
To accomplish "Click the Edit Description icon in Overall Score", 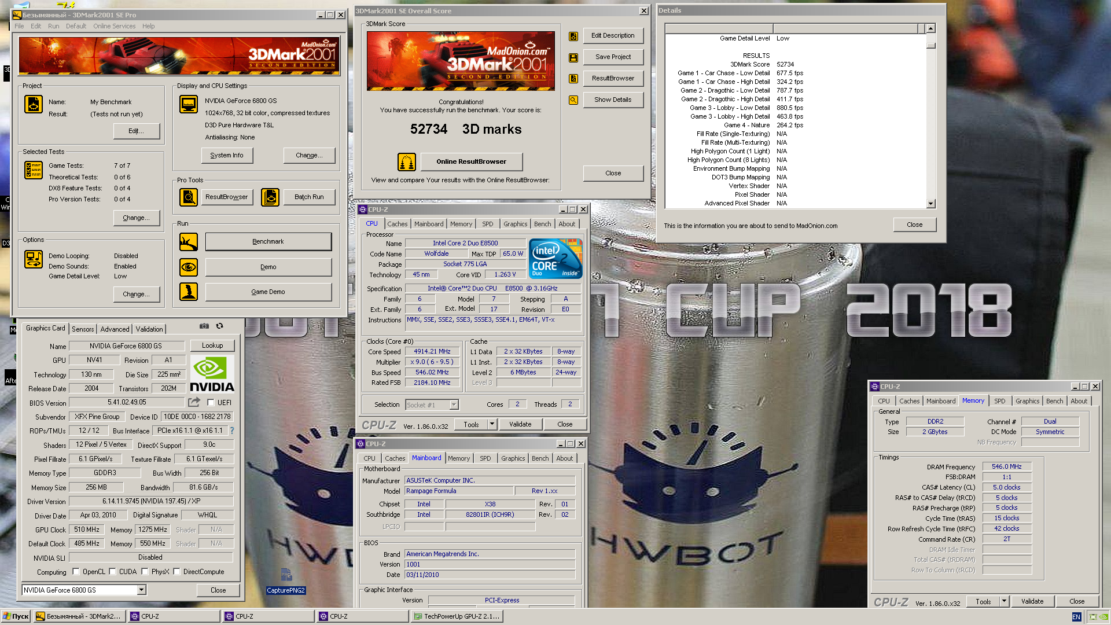I will 573,36.
